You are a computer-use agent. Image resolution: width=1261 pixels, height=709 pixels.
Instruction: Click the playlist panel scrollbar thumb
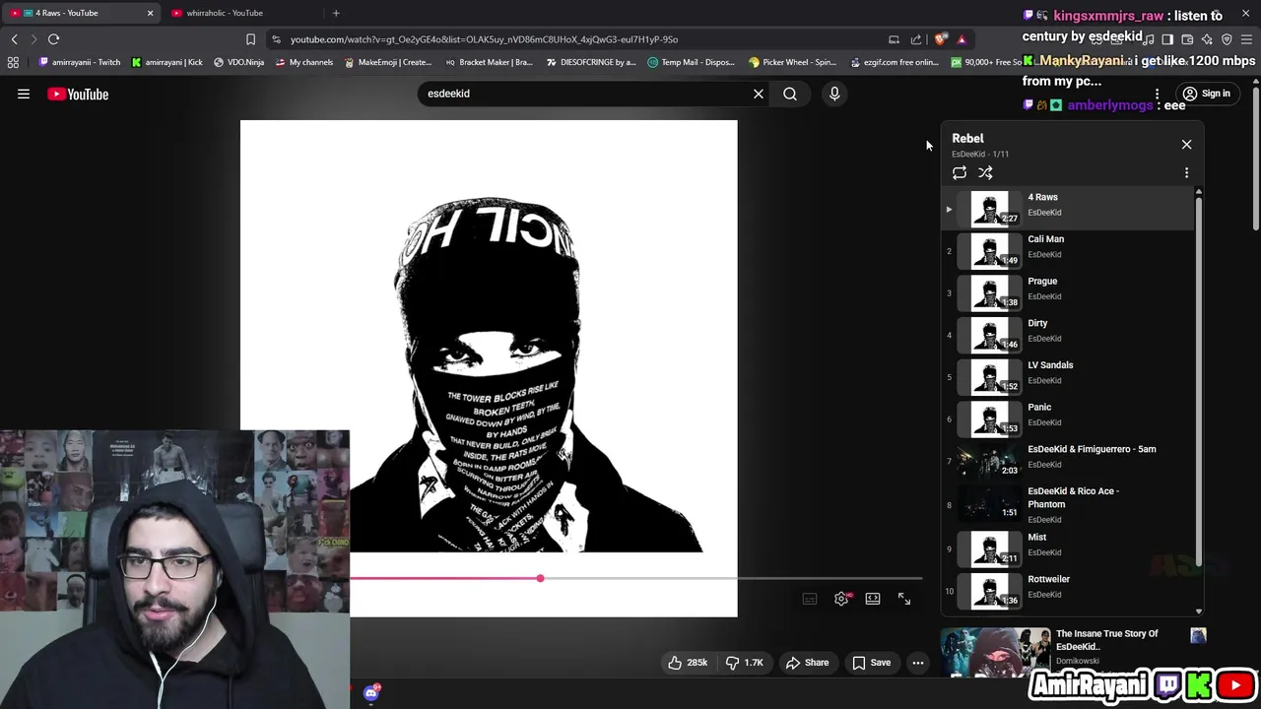pyautogui.click(x=1199, y=382)
